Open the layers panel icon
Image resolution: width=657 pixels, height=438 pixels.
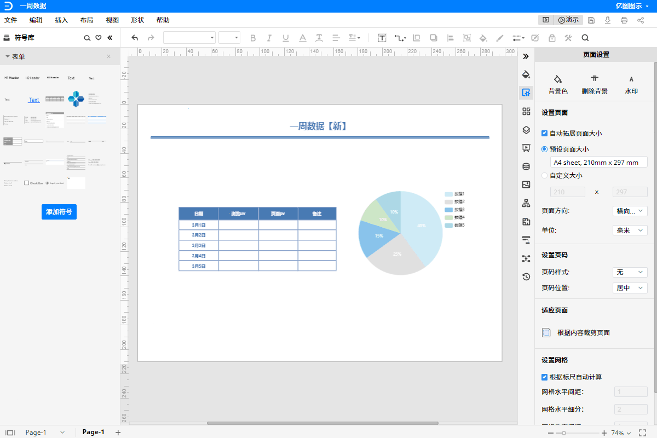click(x=526, y=130)
